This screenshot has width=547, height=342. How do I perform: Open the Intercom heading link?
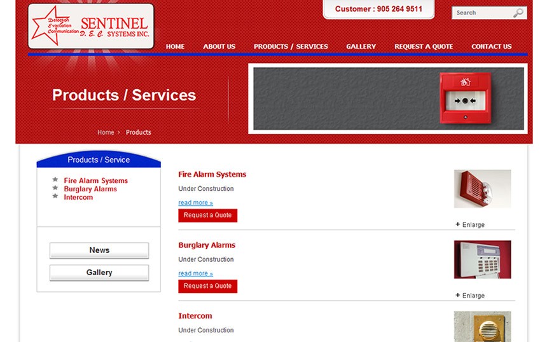coord(195,316)
